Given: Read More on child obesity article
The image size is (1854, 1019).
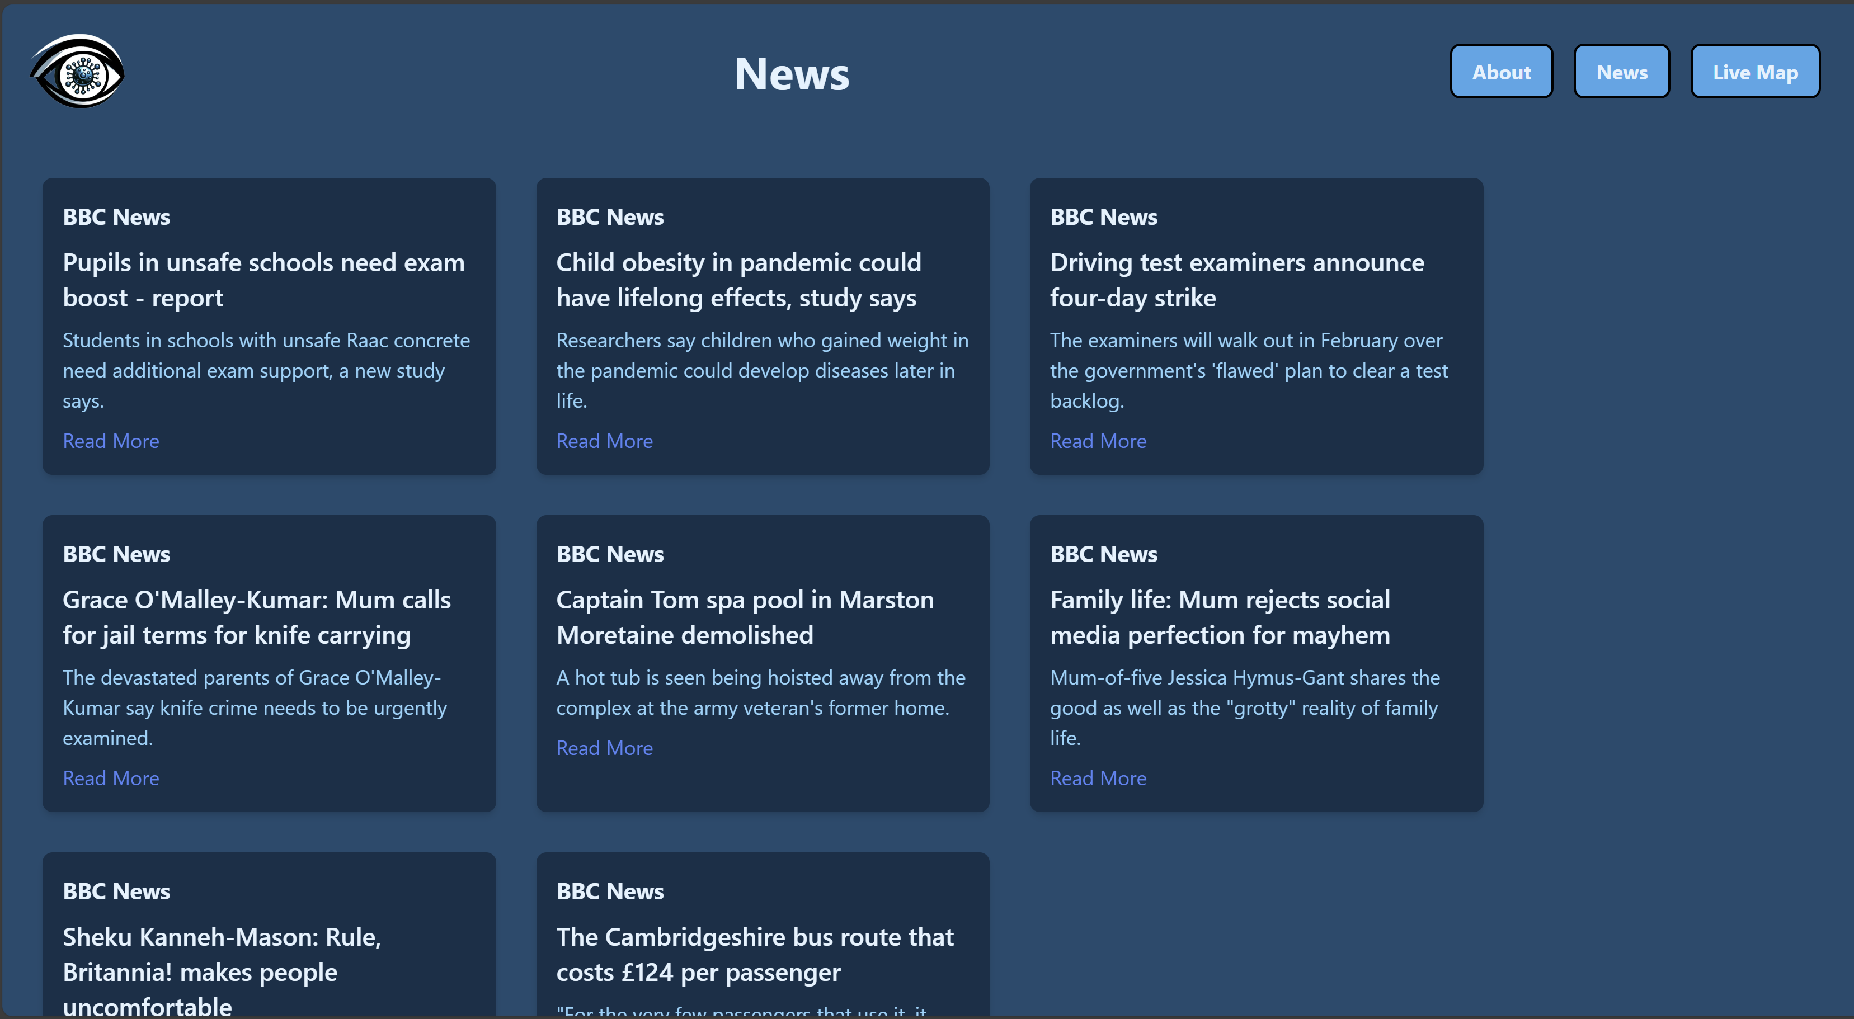Looking at the screenshot, I should [604, 440].
